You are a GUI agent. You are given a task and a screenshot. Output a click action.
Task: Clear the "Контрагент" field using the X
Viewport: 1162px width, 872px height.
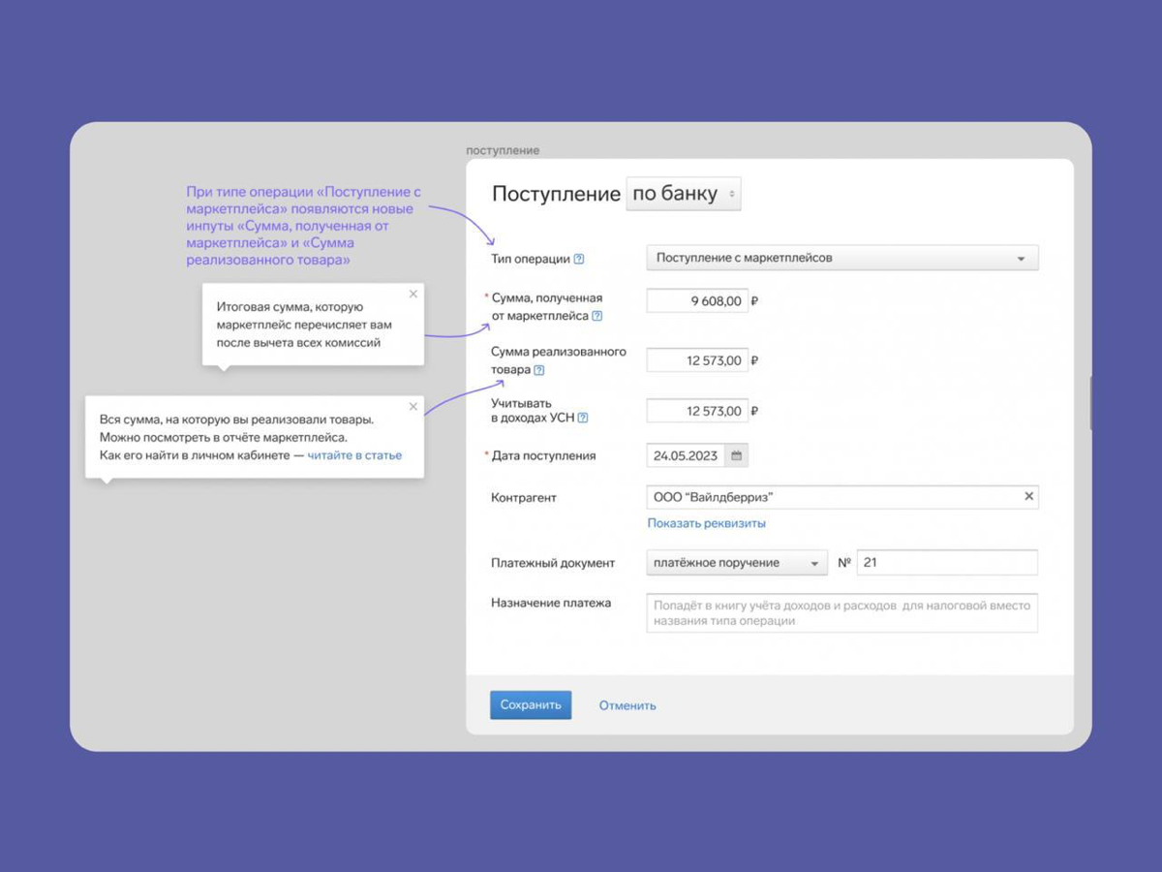tap(1028, 496)
